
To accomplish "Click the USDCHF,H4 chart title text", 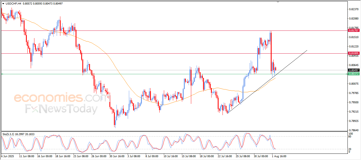I will pyautogui.click(x=13, y=4).
